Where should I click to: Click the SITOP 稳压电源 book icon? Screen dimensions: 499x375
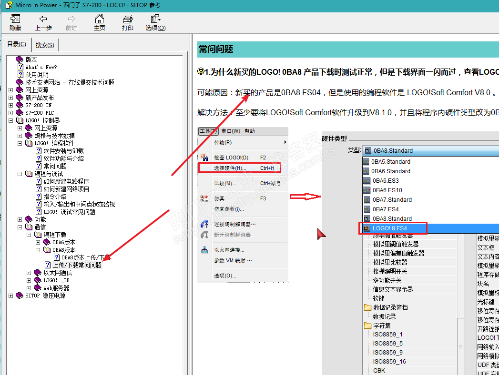20,296
